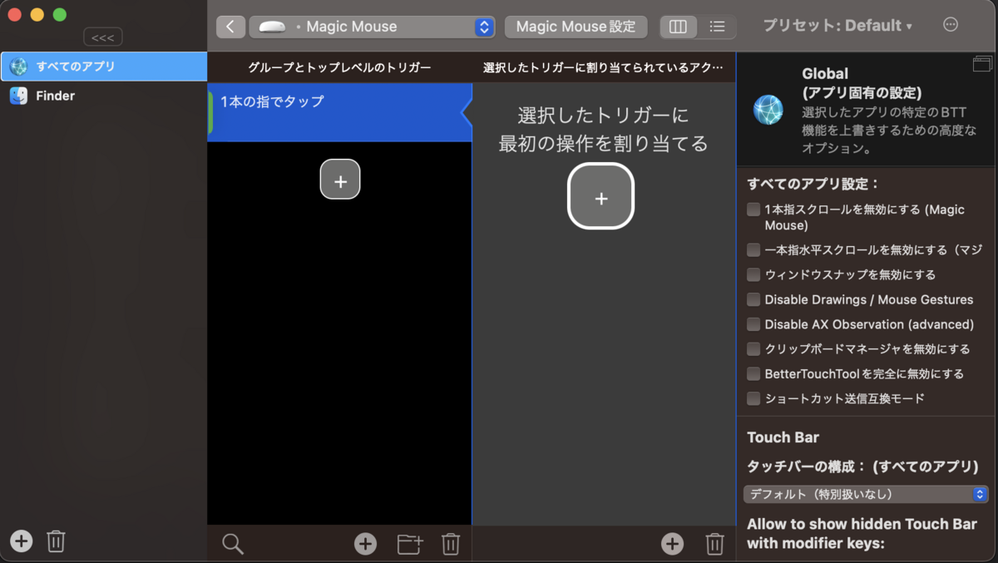Assign first action with large plus tile
Image resolution: width=998 pixels, height=563 pixels.
click(601, 196)
